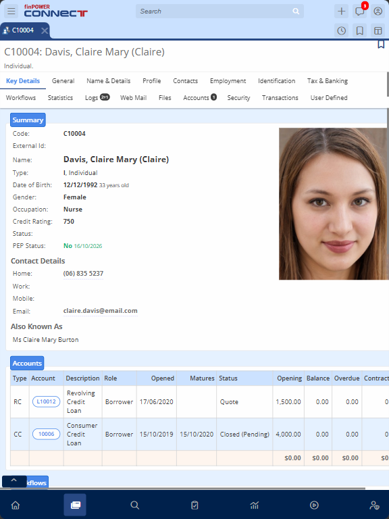The width and height of the screenshot is (389, 519).
Task: Click the 'Closed (Pending)' status cell
Action: point(244,435)
